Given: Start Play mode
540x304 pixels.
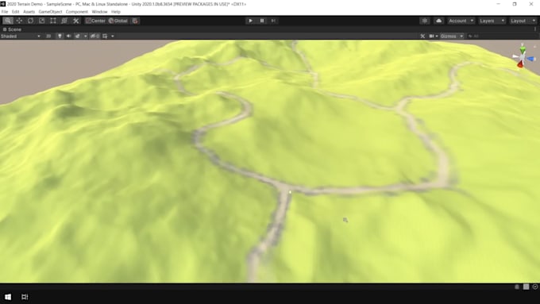Looking at the screenshot, I should [x=250, y=21].
